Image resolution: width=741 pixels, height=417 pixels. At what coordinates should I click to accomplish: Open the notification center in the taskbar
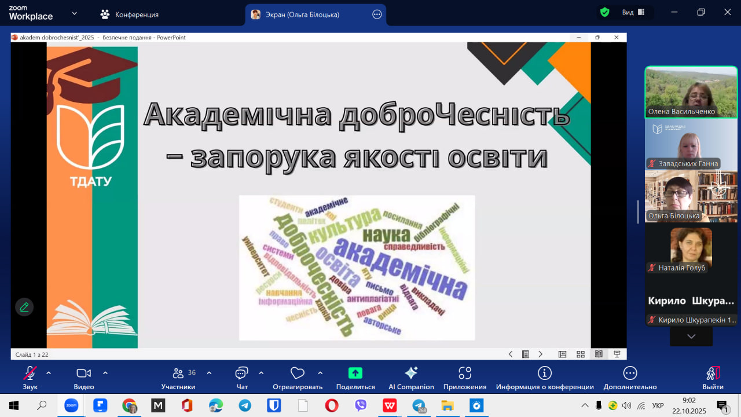coord(722,405)
